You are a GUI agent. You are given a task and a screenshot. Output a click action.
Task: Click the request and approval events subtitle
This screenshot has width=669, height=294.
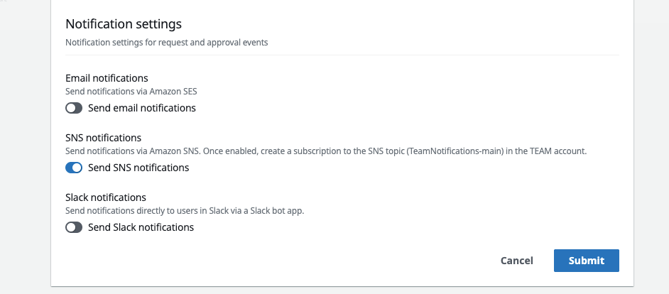[x=167, y=43]
